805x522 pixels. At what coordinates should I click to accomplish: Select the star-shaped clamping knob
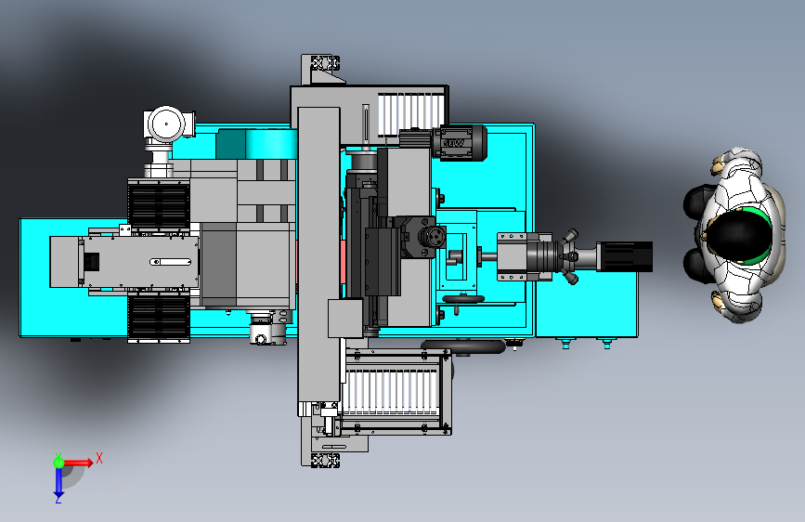click(x=569, y=257)
